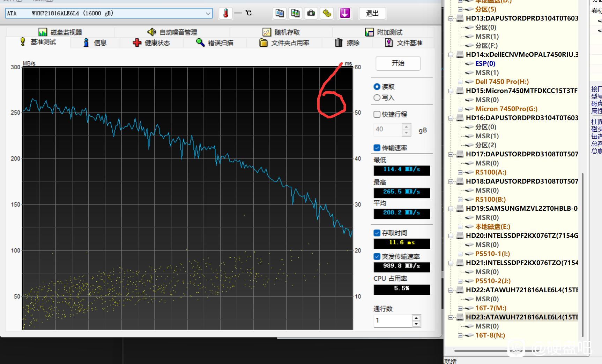This screenshot has height=364, width=602.
Task: Click the average speed value 208.2 MB/s
Action: pos(402,213)
